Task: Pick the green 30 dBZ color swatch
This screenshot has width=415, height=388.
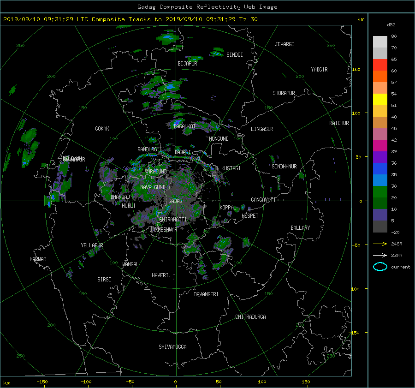Action: point(380,191)
